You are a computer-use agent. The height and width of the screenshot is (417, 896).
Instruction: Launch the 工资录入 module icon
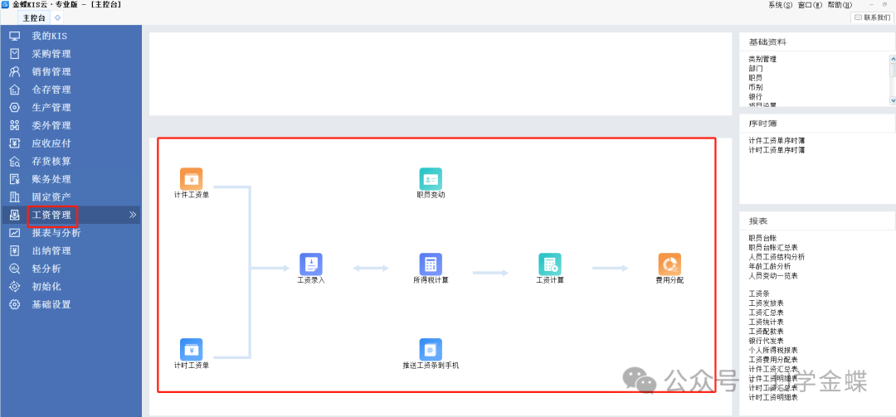point(311,264)
